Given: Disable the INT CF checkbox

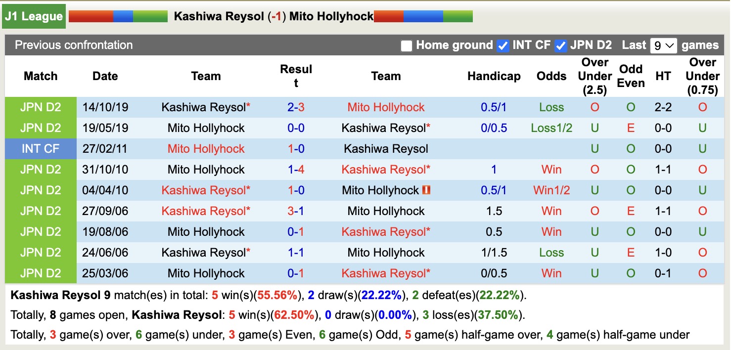Looking at the screenshot, I should pos(503,45).
